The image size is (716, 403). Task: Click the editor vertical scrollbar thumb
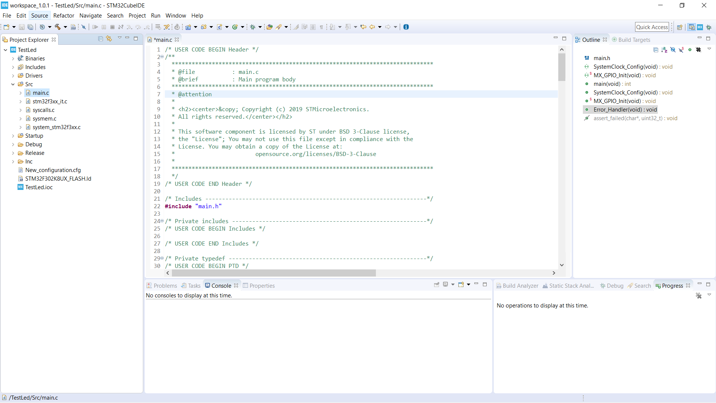click(x=562, y=67)
